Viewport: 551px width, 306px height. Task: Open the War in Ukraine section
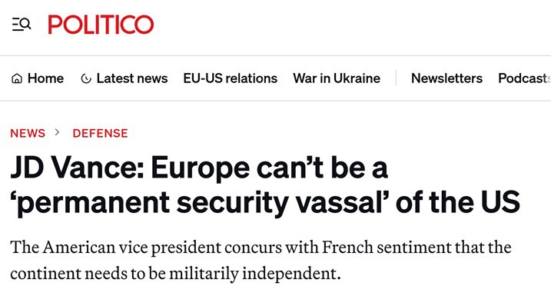pos(337,78)
